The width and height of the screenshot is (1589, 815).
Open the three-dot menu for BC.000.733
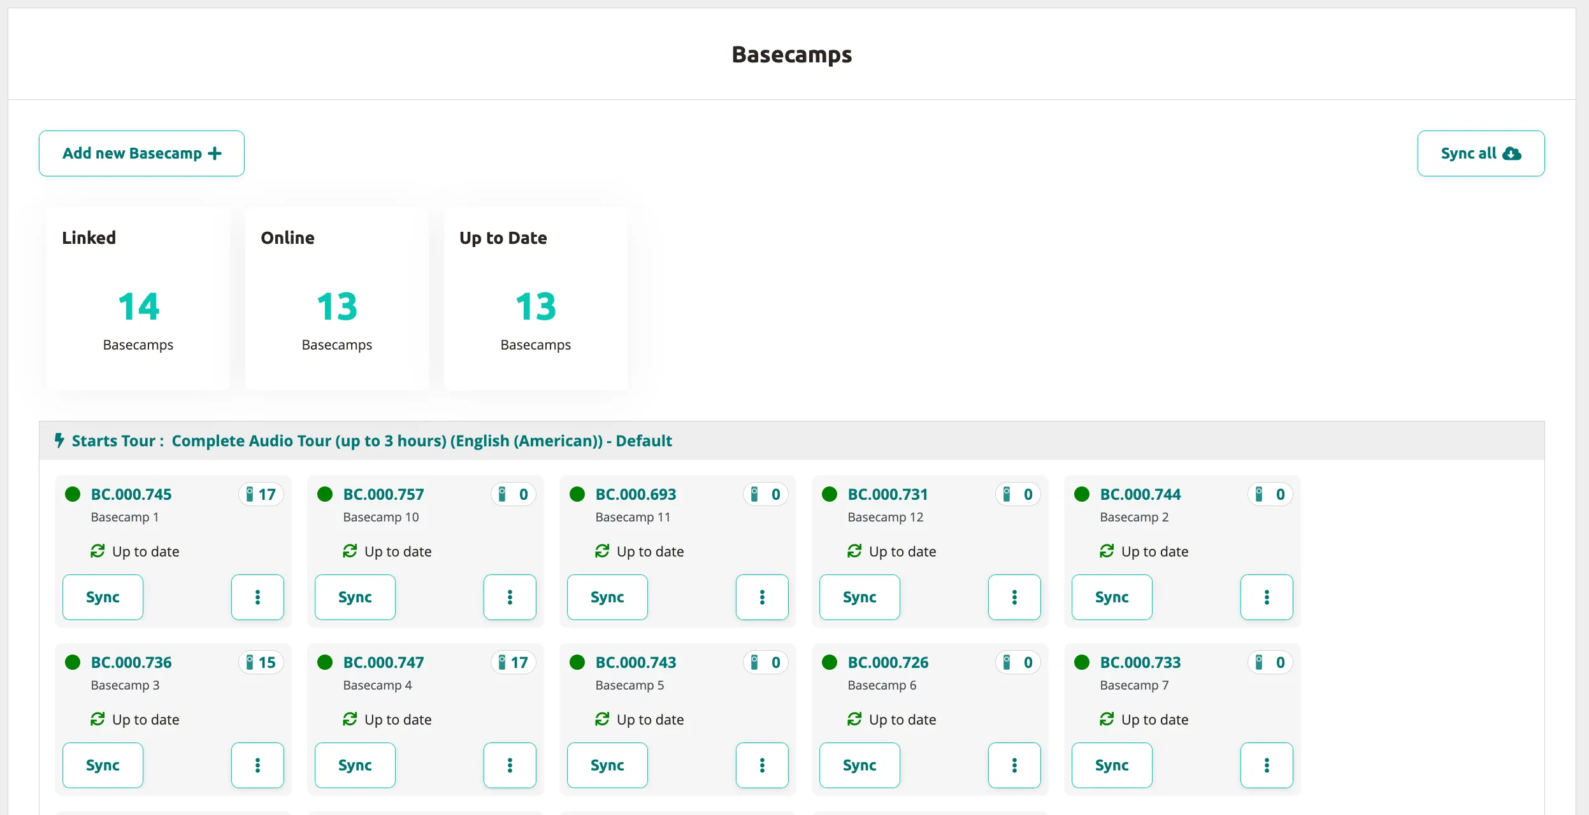point(1267,765)
